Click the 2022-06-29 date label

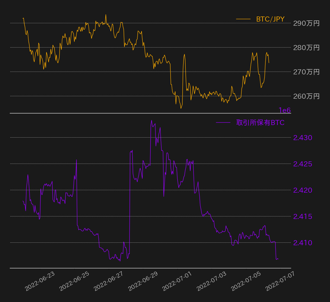[143, 281]
